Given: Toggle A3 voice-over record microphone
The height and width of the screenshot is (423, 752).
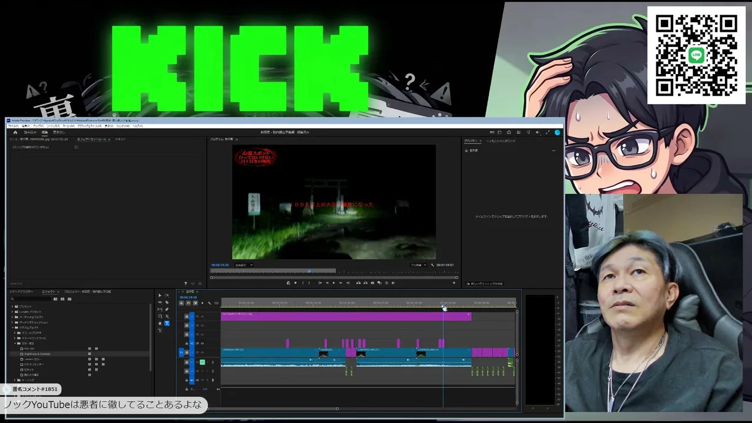Looking at the screenshot, I should click(213, 380).
